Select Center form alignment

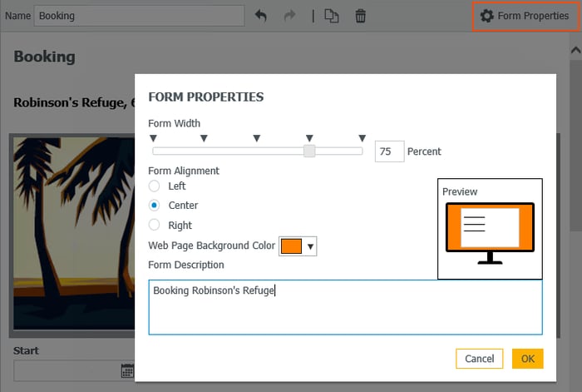(154, 205)
